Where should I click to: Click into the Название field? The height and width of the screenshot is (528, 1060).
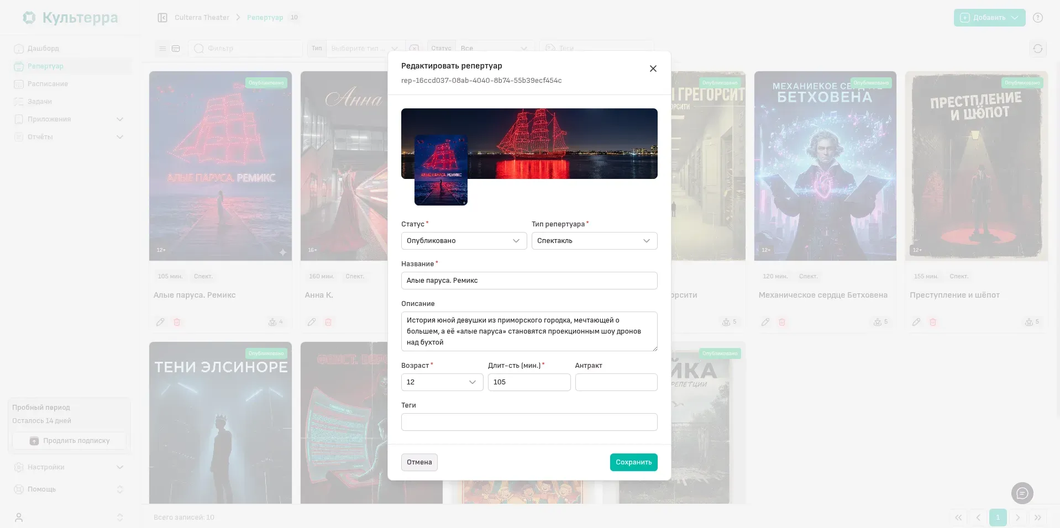pos(529,281)
